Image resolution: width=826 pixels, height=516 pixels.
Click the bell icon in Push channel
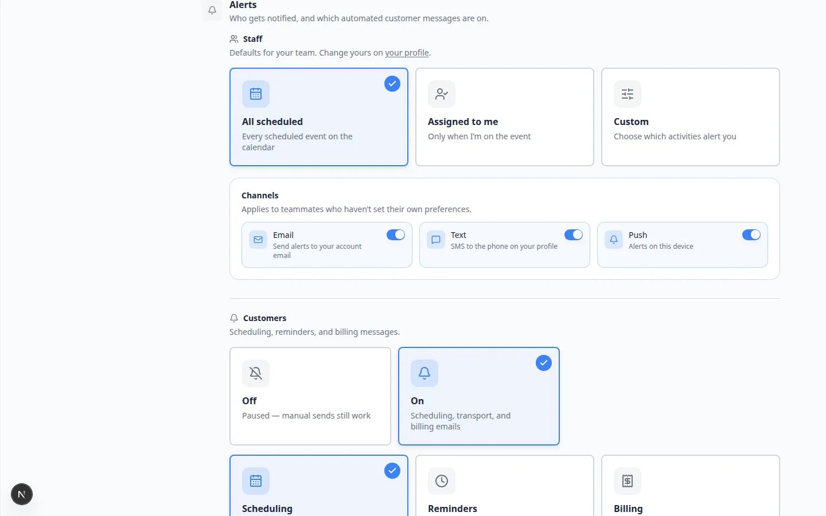point(614,240)
